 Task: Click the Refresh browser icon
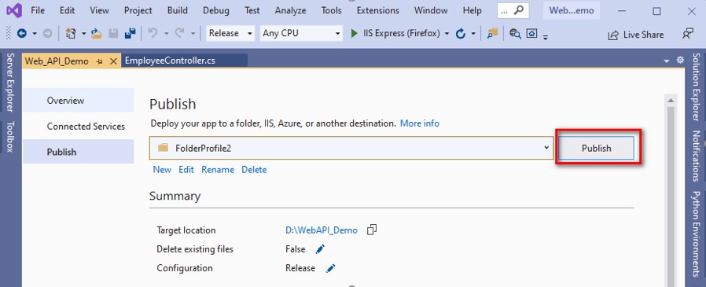(x=461, y=33)
